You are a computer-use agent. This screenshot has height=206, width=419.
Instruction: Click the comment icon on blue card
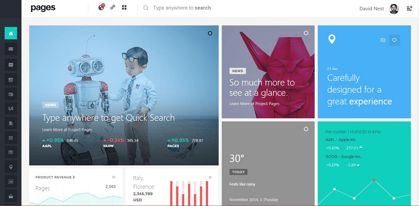[383, 40]
